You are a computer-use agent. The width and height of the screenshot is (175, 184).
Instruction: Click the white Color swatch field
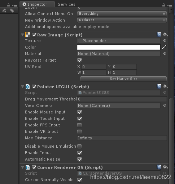[x=119, y=47]
